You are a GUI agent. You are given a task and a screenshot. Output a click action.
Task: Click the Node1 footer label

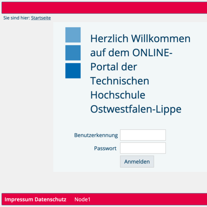[x=82, y=200]
